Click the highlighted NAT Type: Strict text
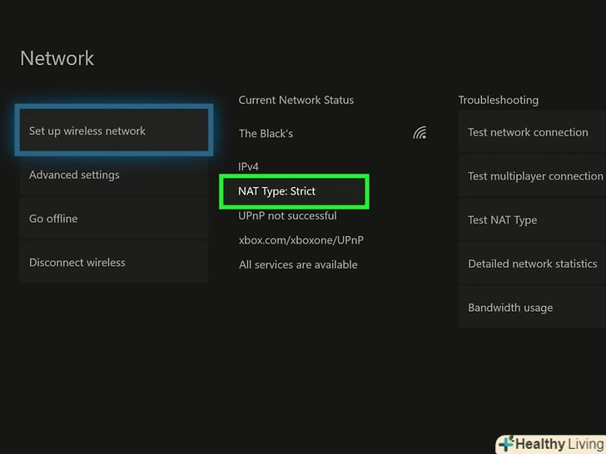 [277, 191]
